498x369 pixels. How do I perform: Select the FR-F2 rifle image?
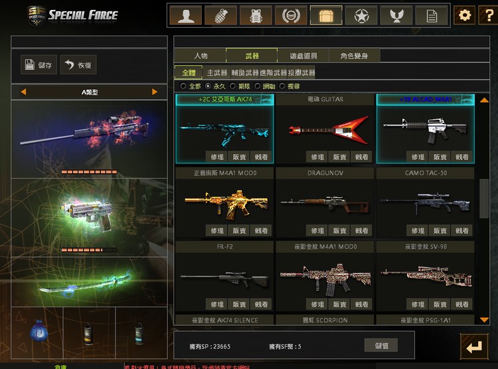224,279
